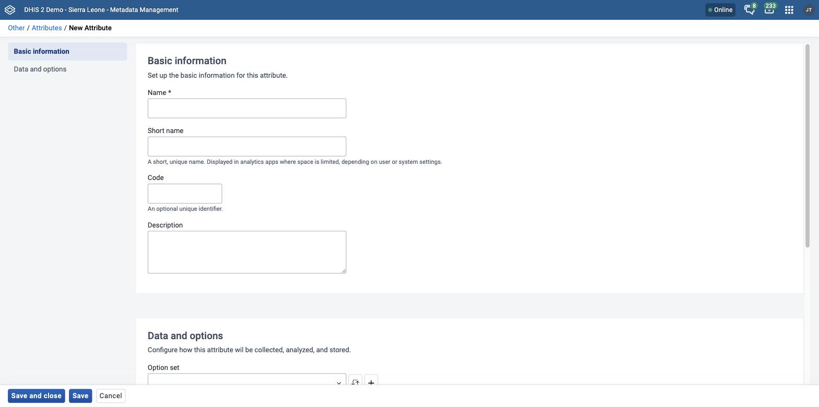Click the Save and close button

[x=37, y=396]
